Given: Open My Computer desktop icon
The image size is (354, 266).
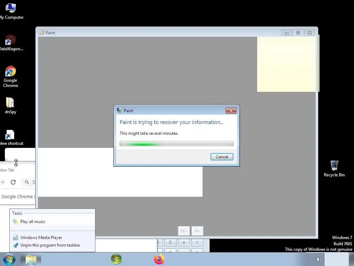Looking at the screenshot, I should point(11,11).
